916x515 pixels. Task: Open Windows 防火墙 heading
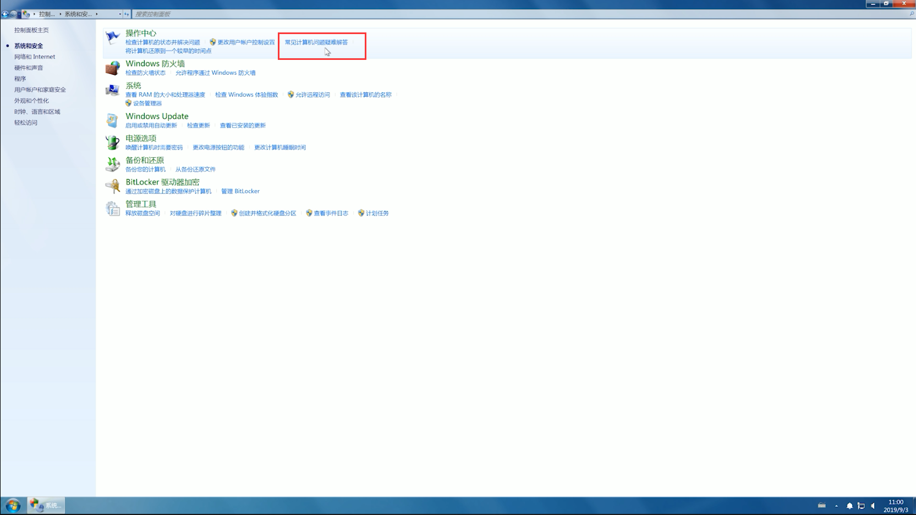[x=155, y=64]
